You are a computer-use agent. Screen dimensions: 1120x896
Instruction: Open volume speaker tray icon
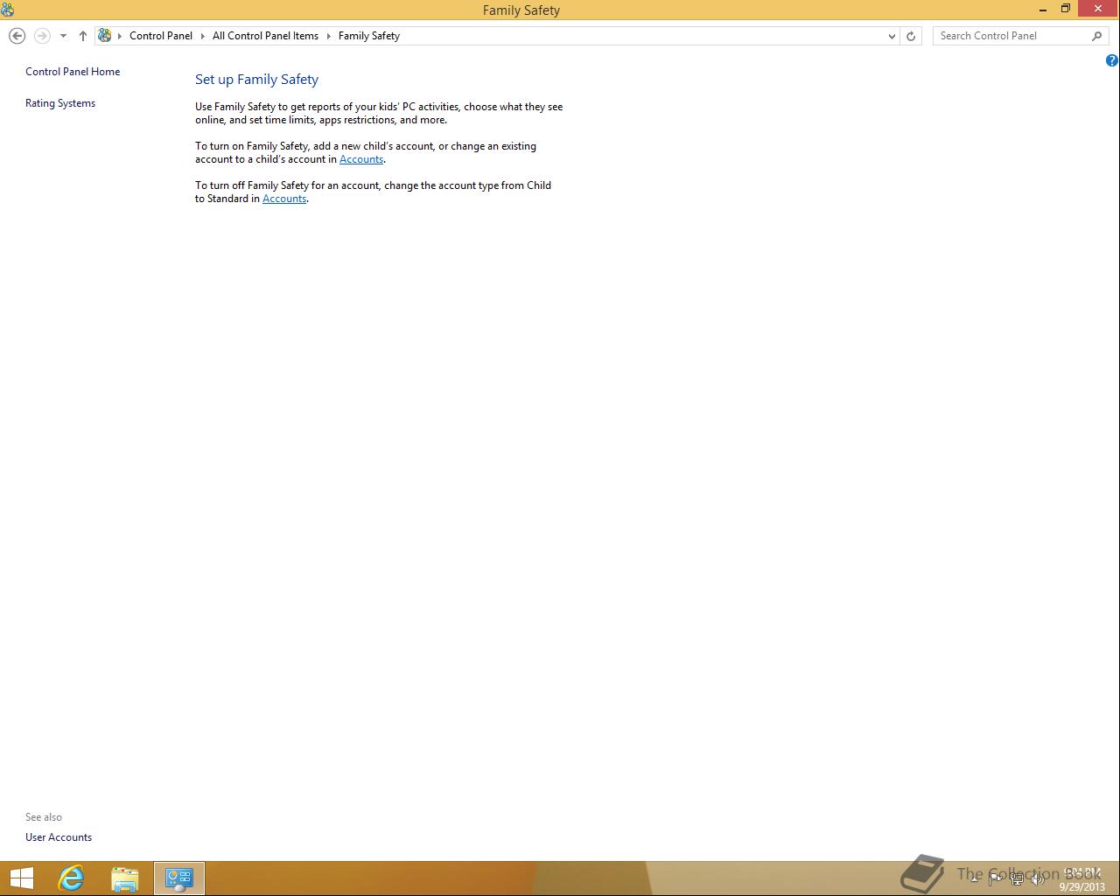tap(1038, 878)
